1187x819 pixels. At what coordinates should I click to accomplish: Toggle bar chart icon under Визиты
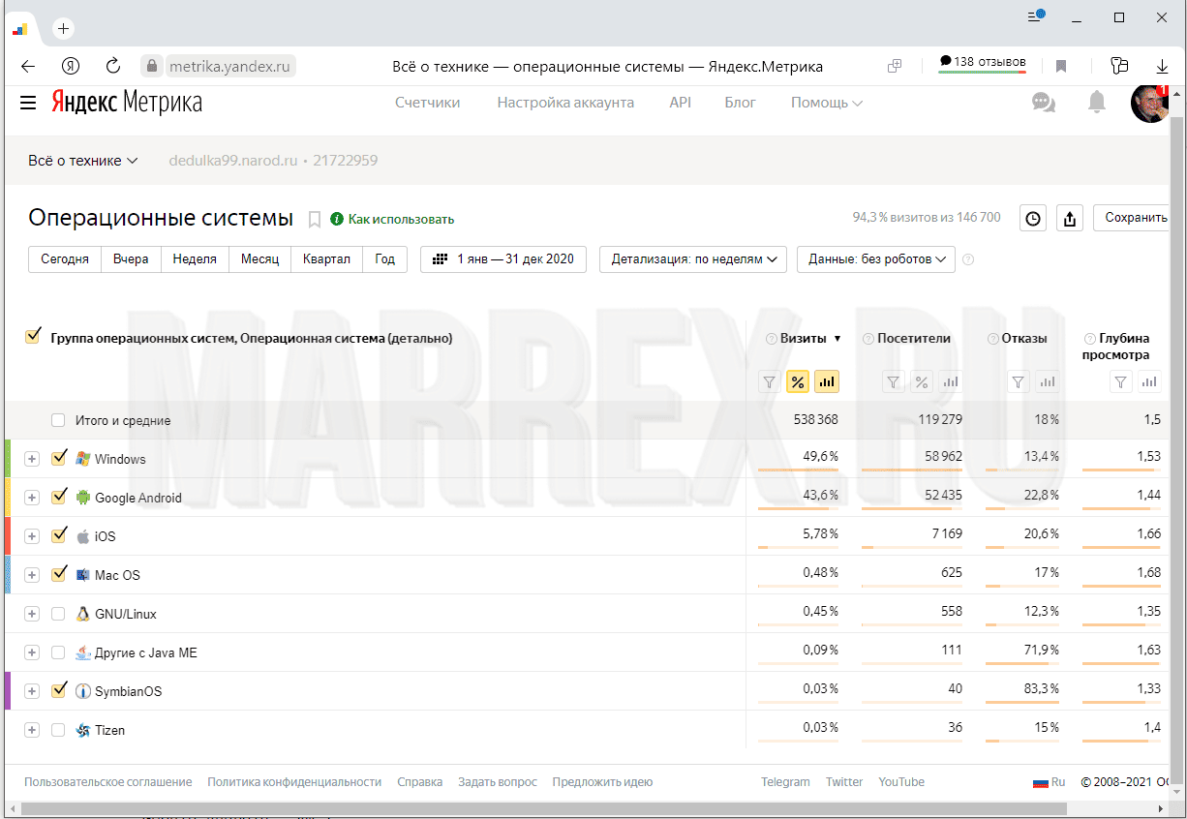[827, 381]
